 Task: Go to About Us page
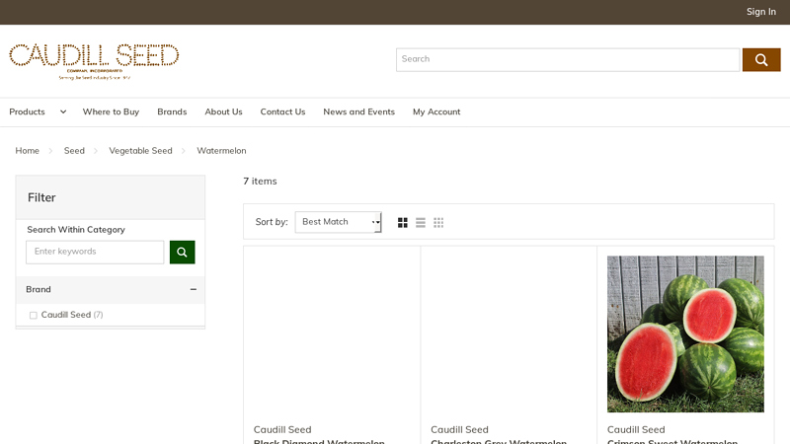223,112
